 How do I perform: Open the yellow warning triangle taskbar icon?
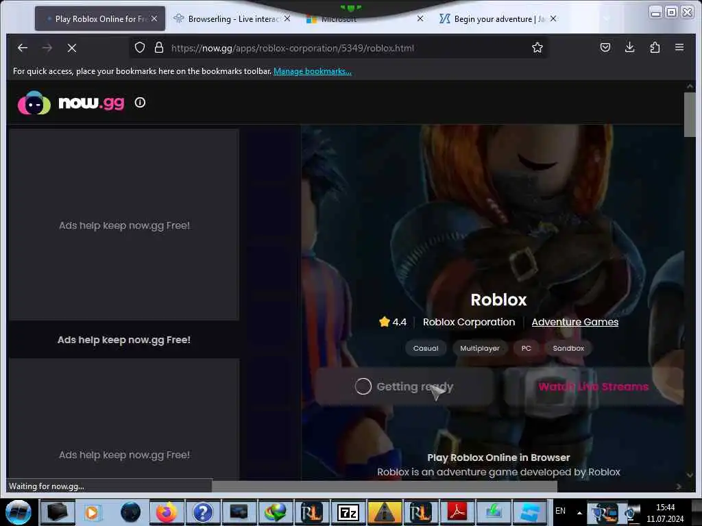click(x=384, y=512)
